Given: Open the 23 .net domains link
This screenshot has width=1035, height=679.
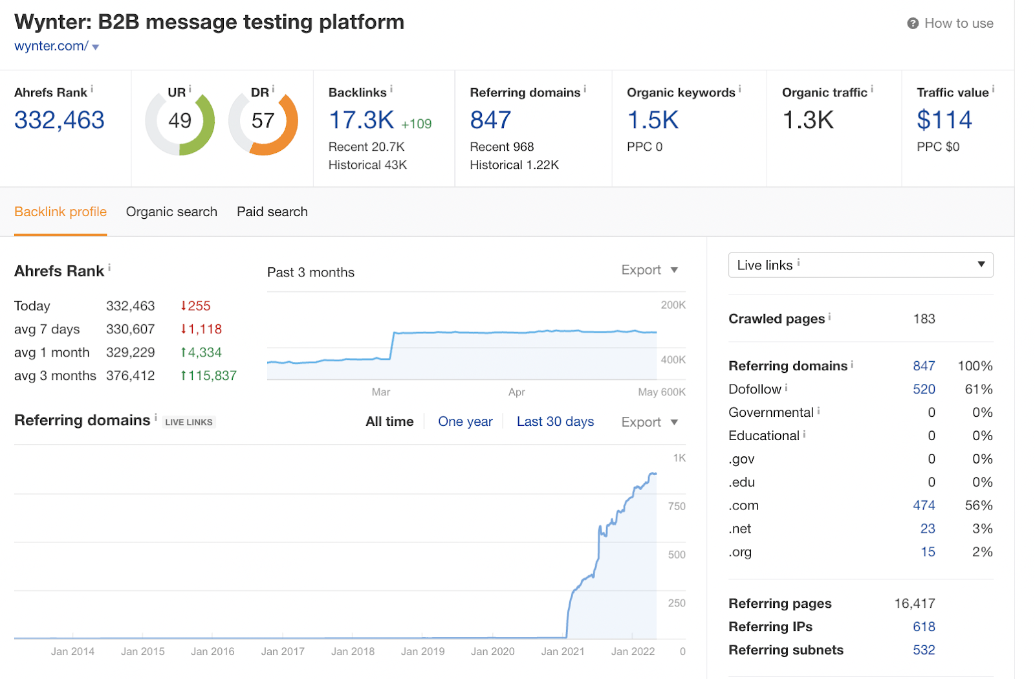Looking at the screenshot, I should coord(928,529).
